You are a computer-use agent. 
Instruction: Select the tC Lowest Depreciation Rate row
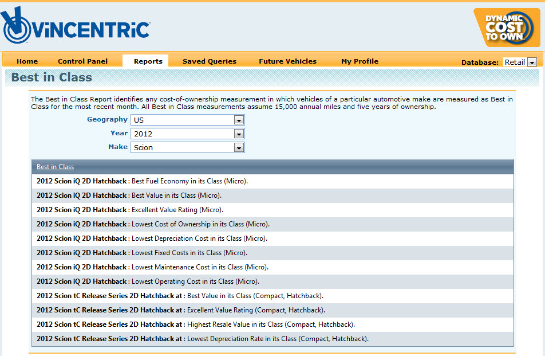(272, 339)
